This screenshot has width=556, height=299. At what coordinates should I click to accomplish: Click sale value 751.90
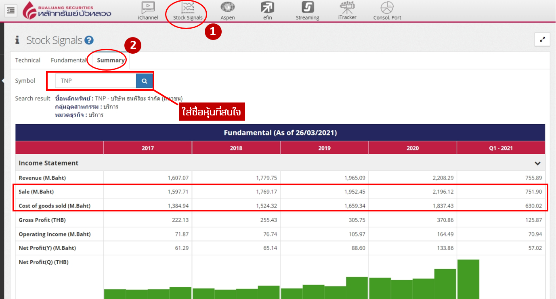pos(534,192)
